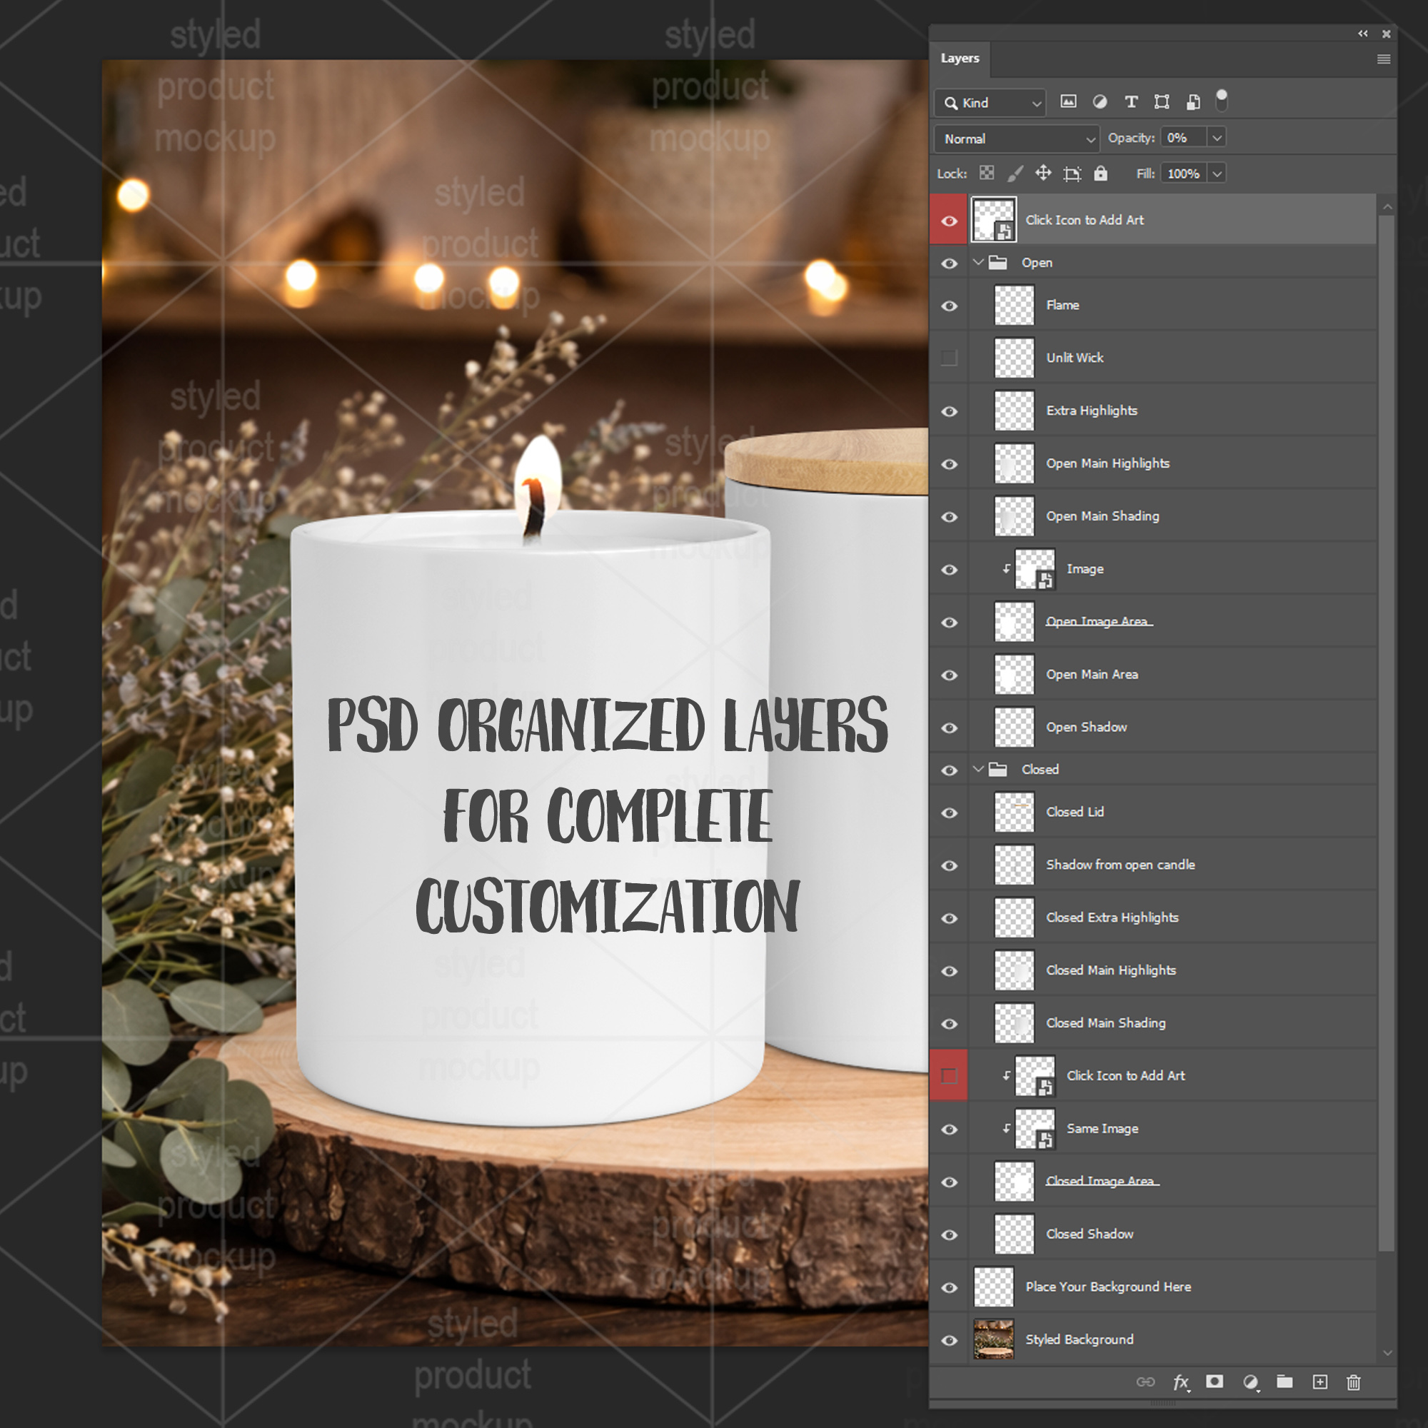Viewport: 1428px width, 1428px height.
Task: Click lock position move icon
Action: click(x=1043, y=174)
